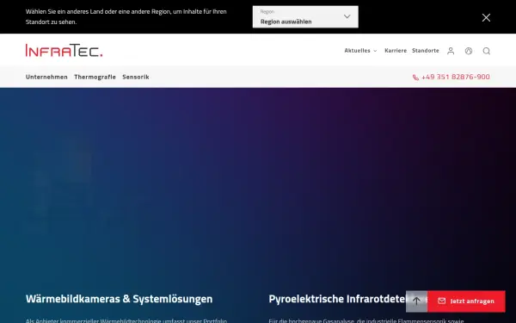Open the Thermografie menu

(95, 77)
